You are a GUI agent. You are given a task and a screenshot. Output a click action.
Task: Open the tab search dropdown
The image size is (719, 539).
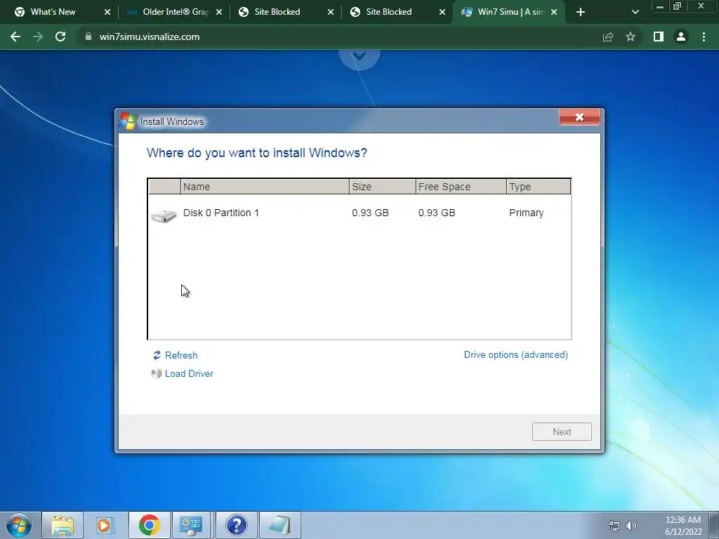tap(635, 13)
